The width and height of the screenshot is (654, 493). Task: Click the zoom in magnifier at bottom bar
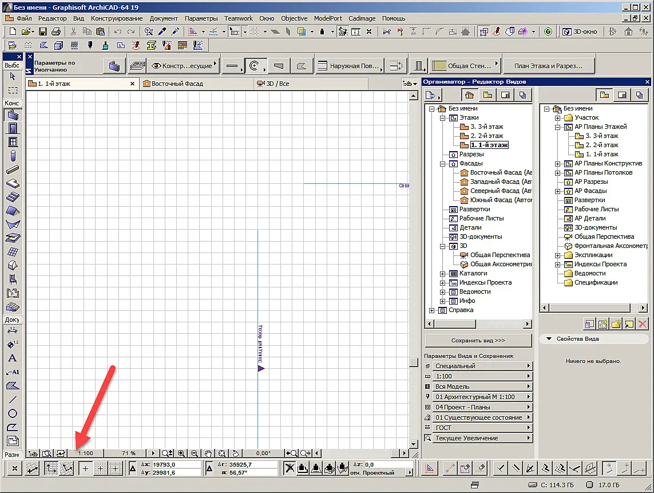(181, 453)
